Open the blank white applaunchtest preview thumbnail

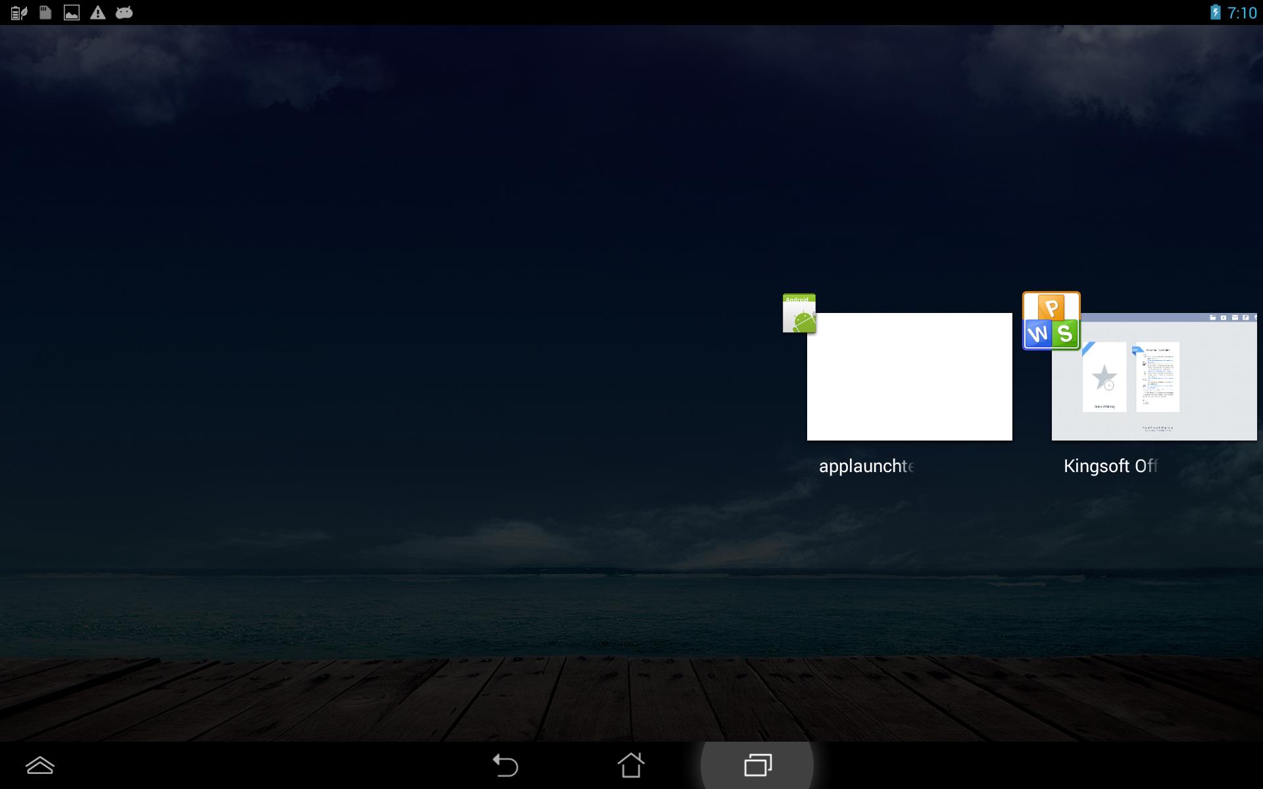(909, 377)
